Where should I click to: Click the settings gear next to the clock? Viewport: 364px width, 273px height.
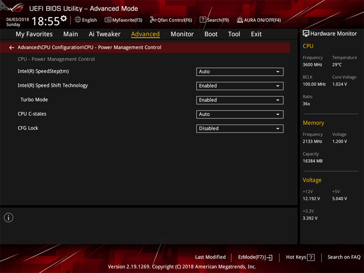(x=64, y=18)
